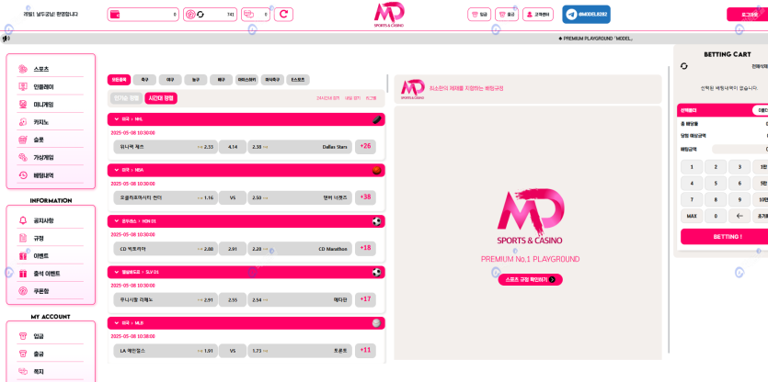Click the 고객센터 customer center icon button

[538, 15]
